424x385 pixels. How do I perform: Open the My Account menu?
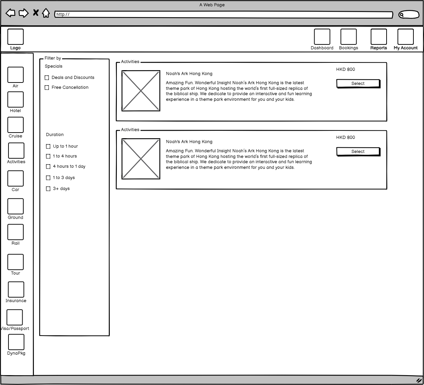[x=405, y=37]
